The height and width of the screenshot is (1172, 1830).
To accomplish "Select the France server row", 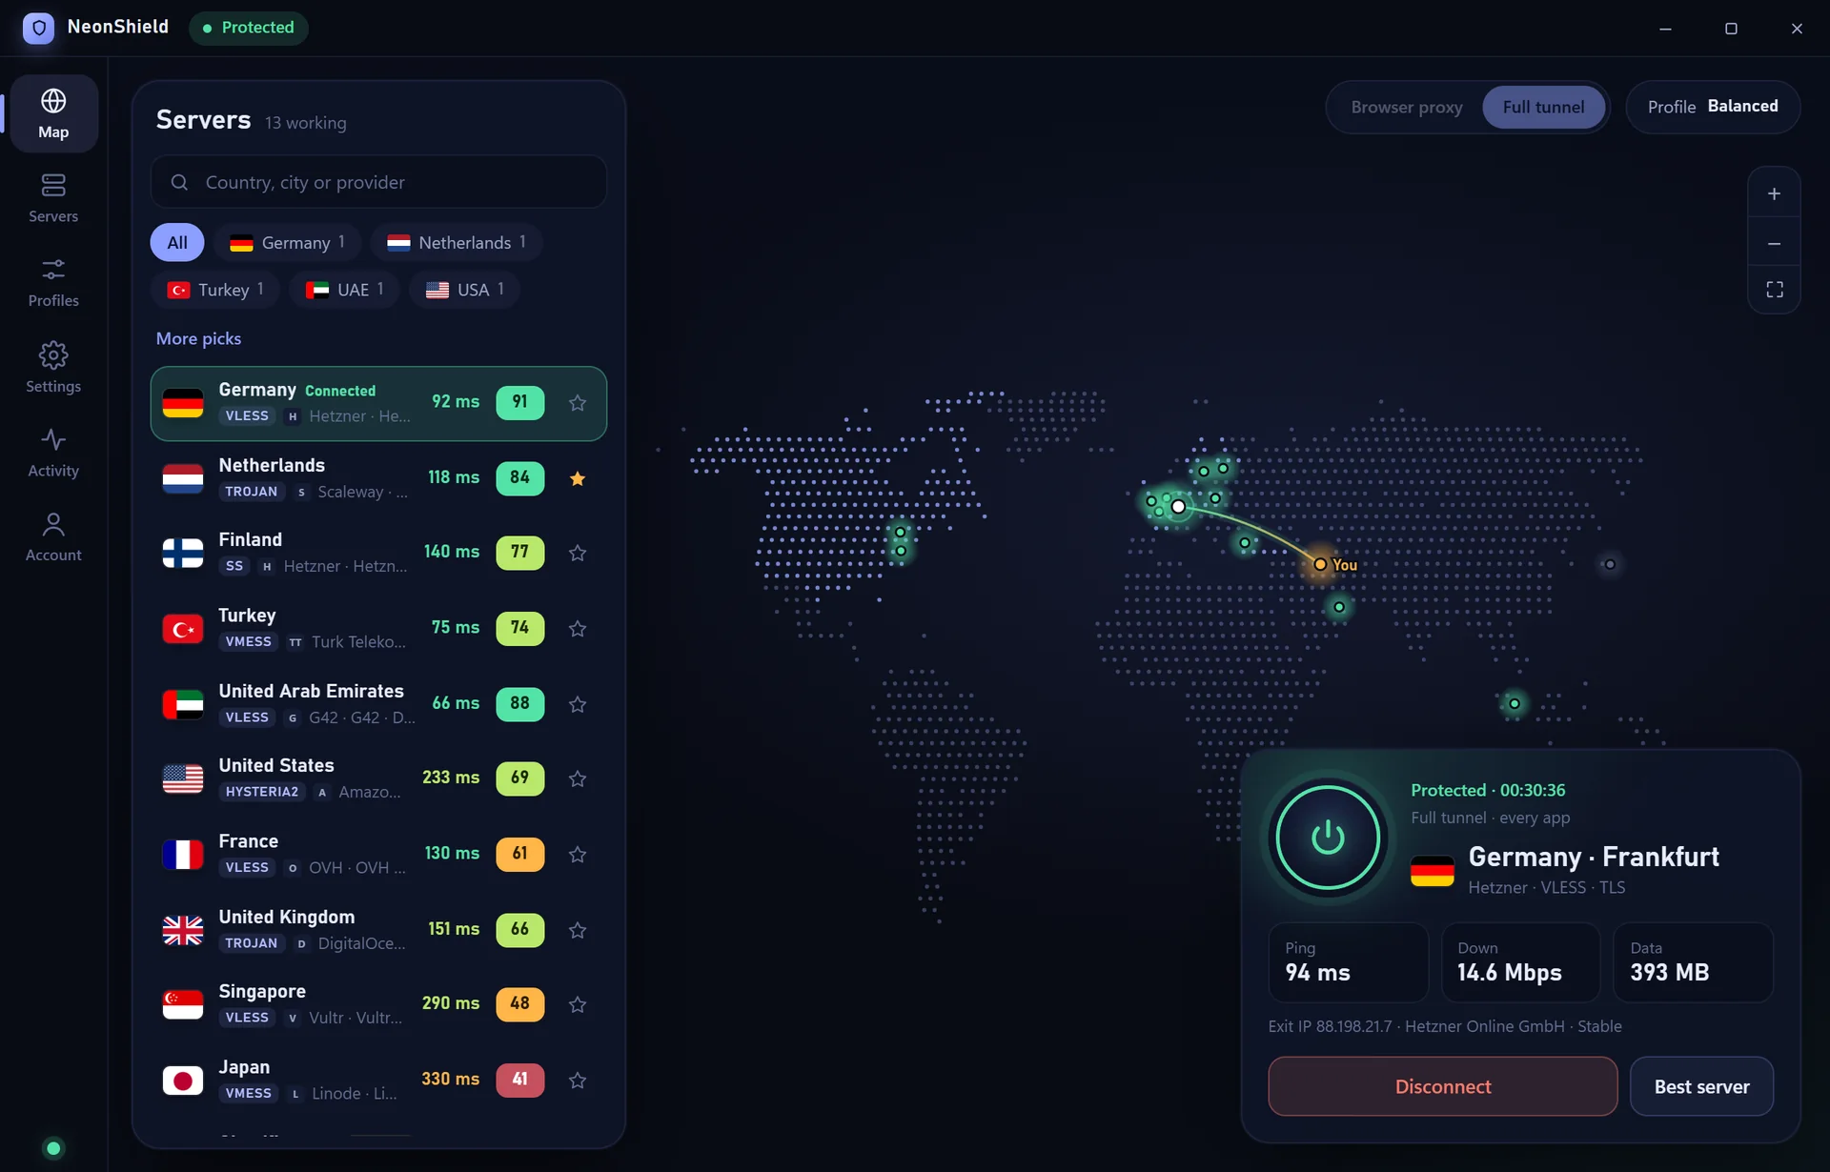I will click(x=378, y=854).
